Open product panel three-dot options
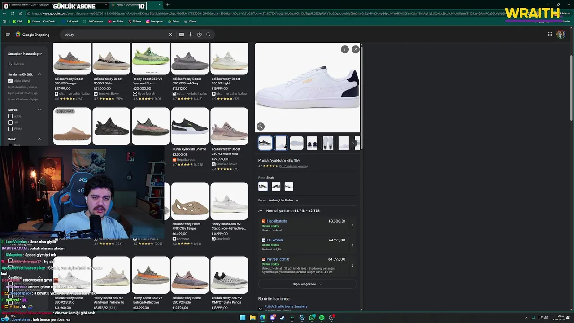The width and height of the screenshot is (574, 323). click(344, 49)
